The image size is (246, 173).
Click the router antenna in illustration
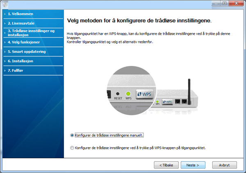pos(189,92)
